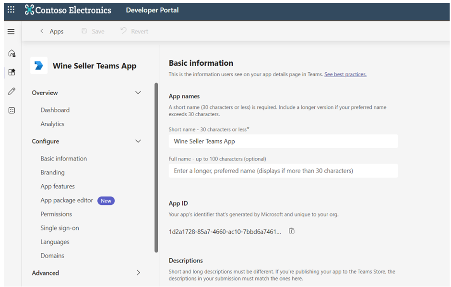Open the App package editor
This screenshot has height=287, width=451.
[x=67, y=201]
